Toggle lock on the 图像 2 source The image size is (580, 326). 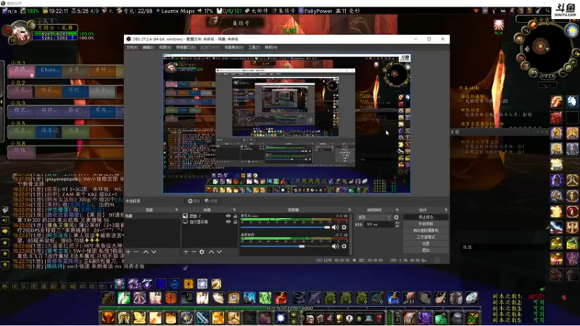click(x=235, y=216)
